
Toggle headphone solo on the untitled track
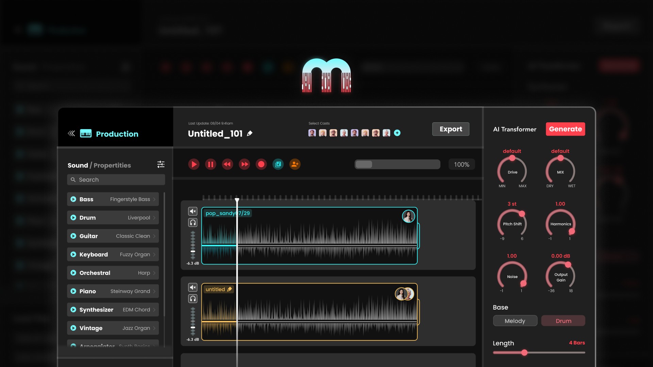(x=193, y=299)
